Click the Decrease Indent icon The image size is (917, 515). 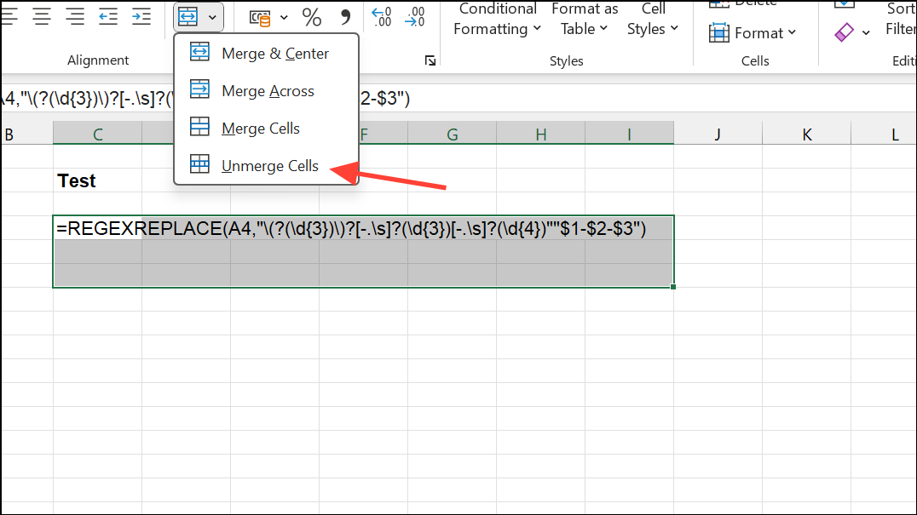coord(107,15)
